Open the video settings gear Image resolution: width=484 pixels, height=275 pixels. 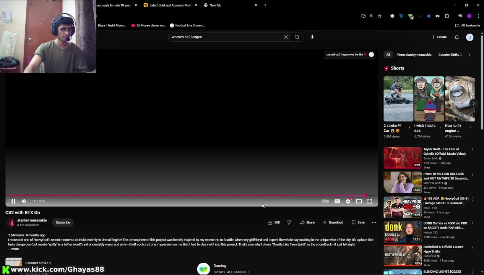tap(348, 201)
